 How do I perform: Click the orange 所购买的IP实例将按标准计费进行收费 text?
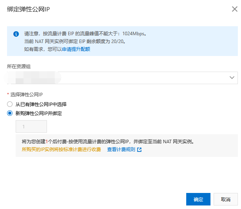coord(61,150)
